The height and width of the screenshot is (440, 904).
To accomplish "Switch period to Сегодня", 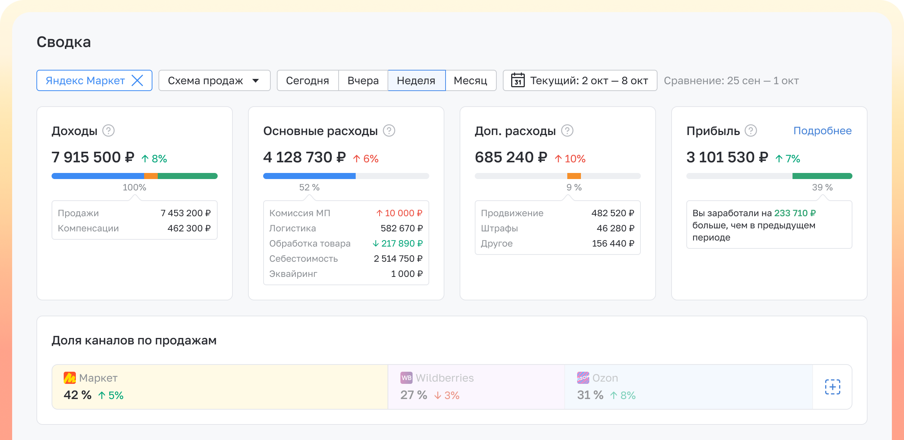I will pos(308,80).
